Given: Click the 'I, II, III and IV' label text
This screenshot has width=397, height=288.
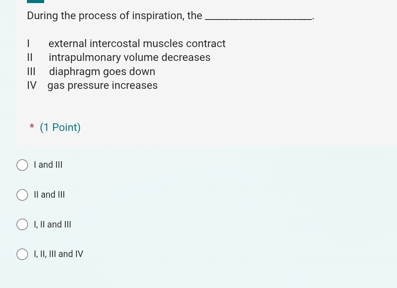Looking at the screenshot, I should tap(58, 254).
